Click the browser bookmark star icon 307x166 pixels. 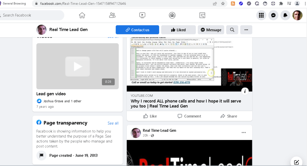pyautogui.click(x=223, y=4)
